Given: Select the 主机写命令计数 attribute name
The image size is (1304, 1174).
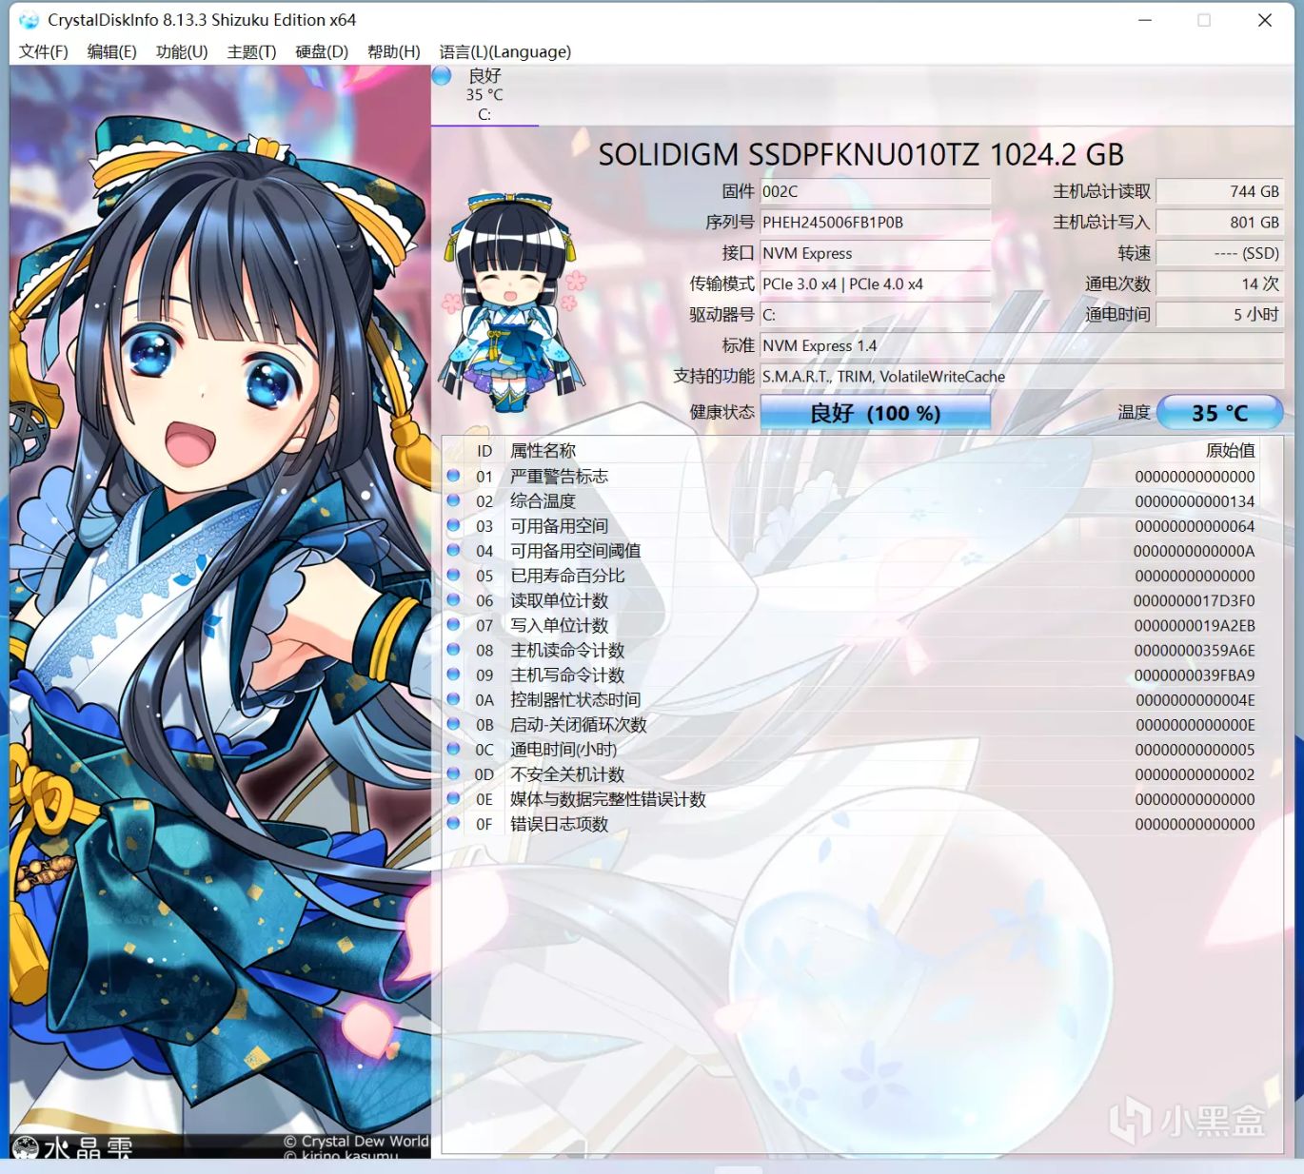Looking at the screenshot, I should coord(567,675).
